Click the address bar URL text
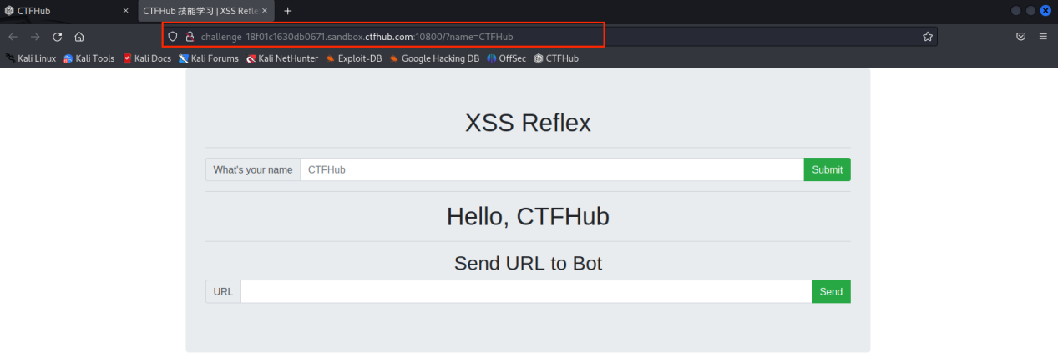This screenshot has height=363, width=1058. (x=357, y=37)
